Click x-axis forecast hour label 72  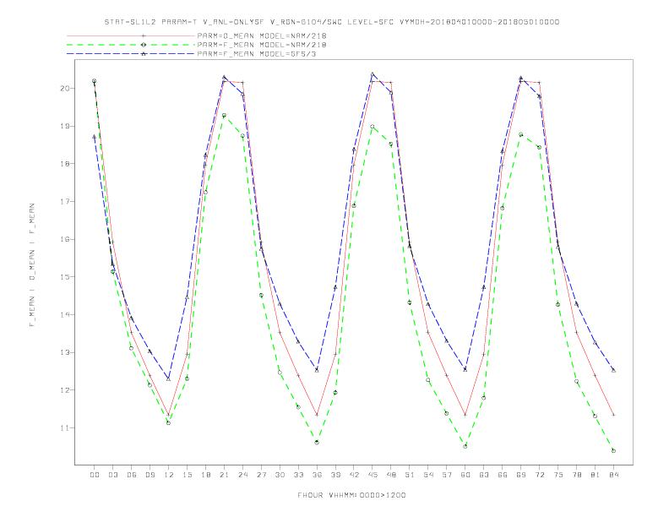pyautogui.click(x=539, y=475)
